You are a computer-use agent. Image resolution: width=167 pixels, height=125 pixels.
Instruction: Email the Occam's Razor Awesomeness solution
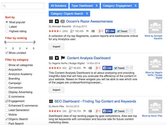coord(132,31)
